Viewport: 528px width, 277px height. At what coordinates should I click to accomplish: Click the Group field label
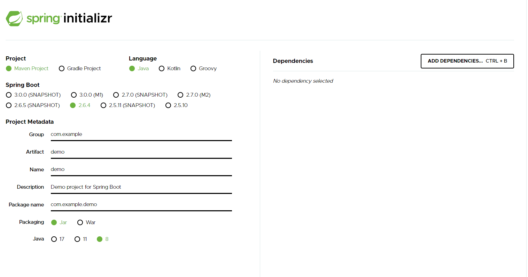(37, 135)
